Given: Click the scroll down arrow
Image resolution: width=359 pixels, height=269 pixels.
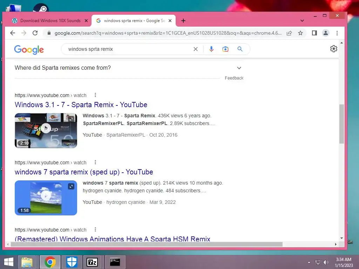Looking at the screenshot, I should pos(341,238).
